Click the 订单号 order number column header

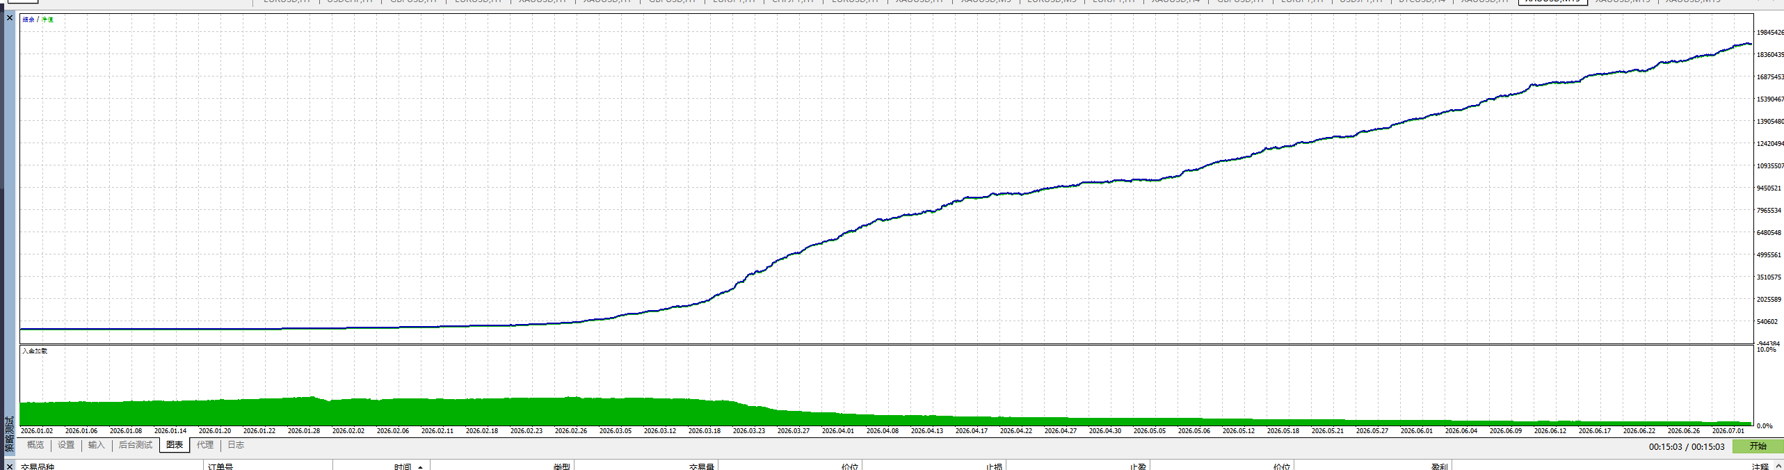coord(220,467)
